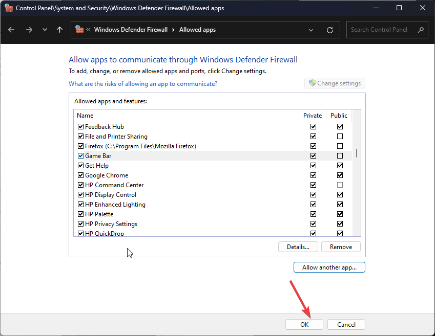Click the Remove button
Image resolution: width=435 pixels, height=336 pixels.
pyautogui.click(x=341, y=247)
